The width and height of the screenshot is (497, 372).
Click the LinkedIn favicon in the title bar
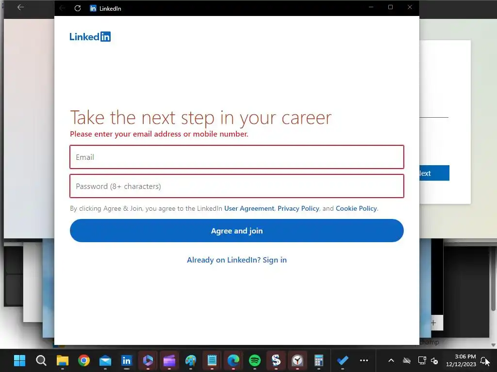[x=93, y=8]
